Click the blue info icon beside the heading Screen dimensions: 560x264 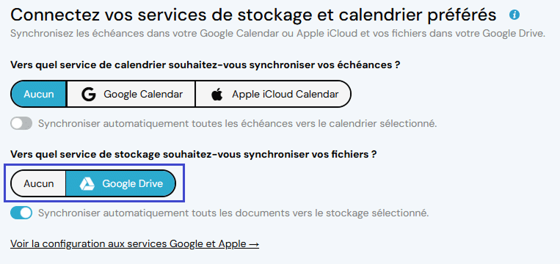coord(514,15)
